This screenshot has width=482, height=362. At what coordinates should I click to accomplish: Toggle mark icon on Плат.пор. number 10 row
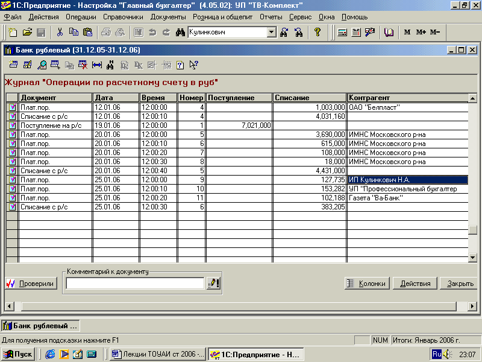12,189
